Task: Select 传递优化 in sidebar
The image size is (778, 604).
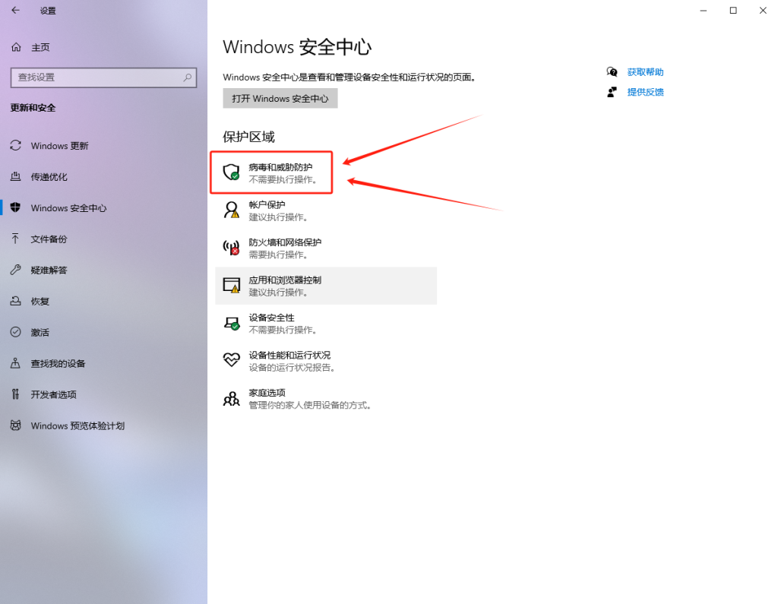Action: (x=49, y=177)
